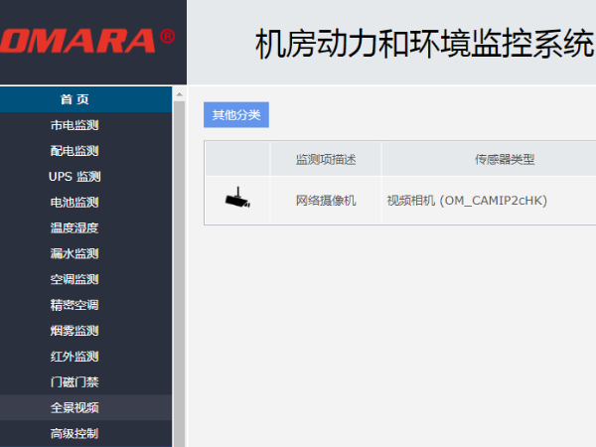Screen dimensions: 596x447
Task: Click the 其他分类 button
Action: tap(236, 114)
